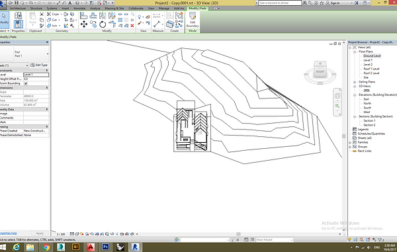
Task: Toggle the Room Bounding checkbox
Action: (x=26, y=83)
